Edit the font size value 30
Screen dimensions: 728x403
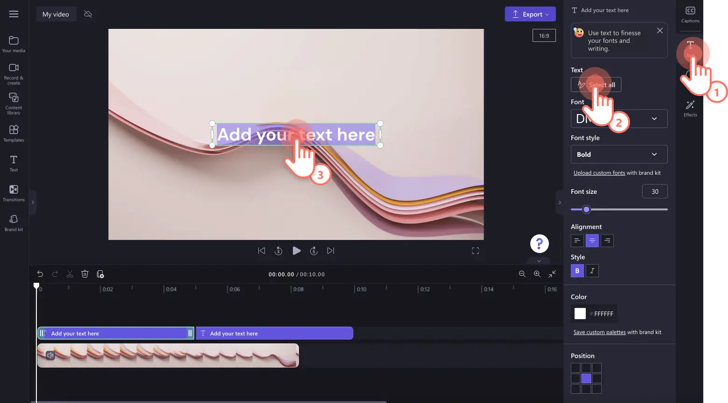coord(655,191)
